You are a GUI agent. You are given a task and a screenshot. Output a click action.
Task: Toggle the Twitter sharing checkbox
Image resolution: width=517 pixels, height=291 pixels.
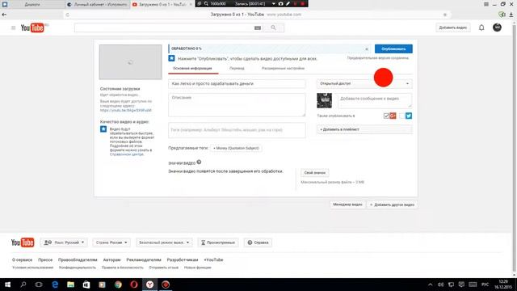(401, 116)
